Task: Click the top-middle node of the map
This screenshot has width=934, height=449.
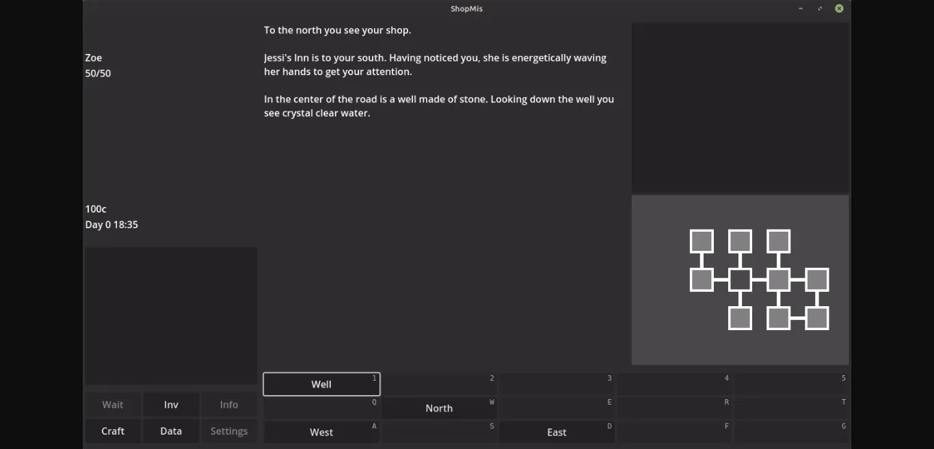Action: 740,241
